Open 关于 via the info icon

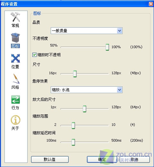(15, 120)
